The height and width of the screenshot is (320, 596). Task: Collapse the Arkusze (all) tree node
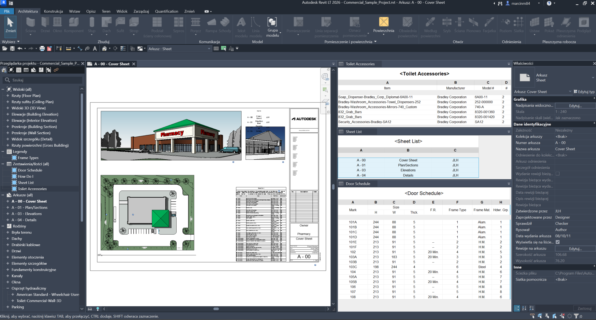(x=3, y=195)
